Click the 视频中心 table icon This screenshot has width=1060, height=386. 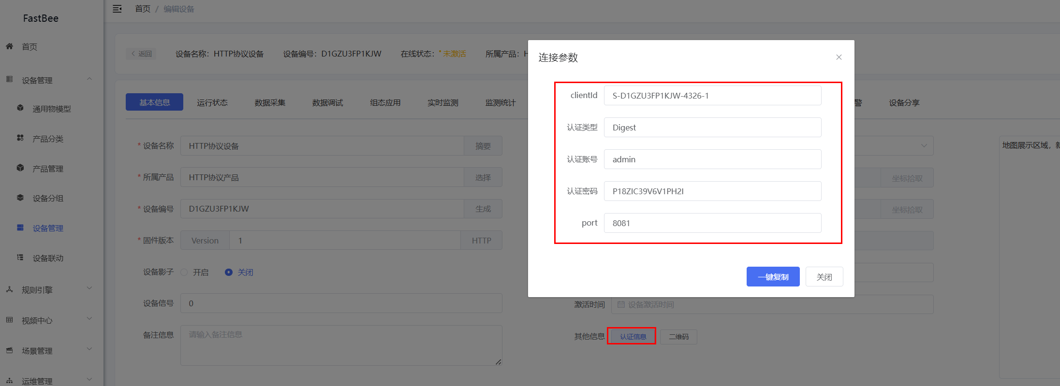coord(9,320)
